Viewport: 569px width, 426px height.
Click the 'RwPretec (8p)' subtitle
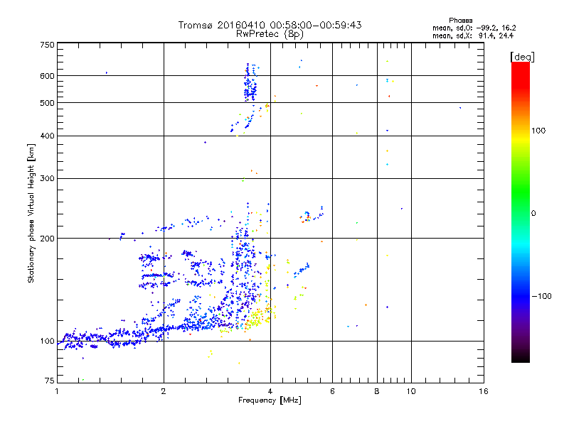pyautogui.click(x=270, y=34)
